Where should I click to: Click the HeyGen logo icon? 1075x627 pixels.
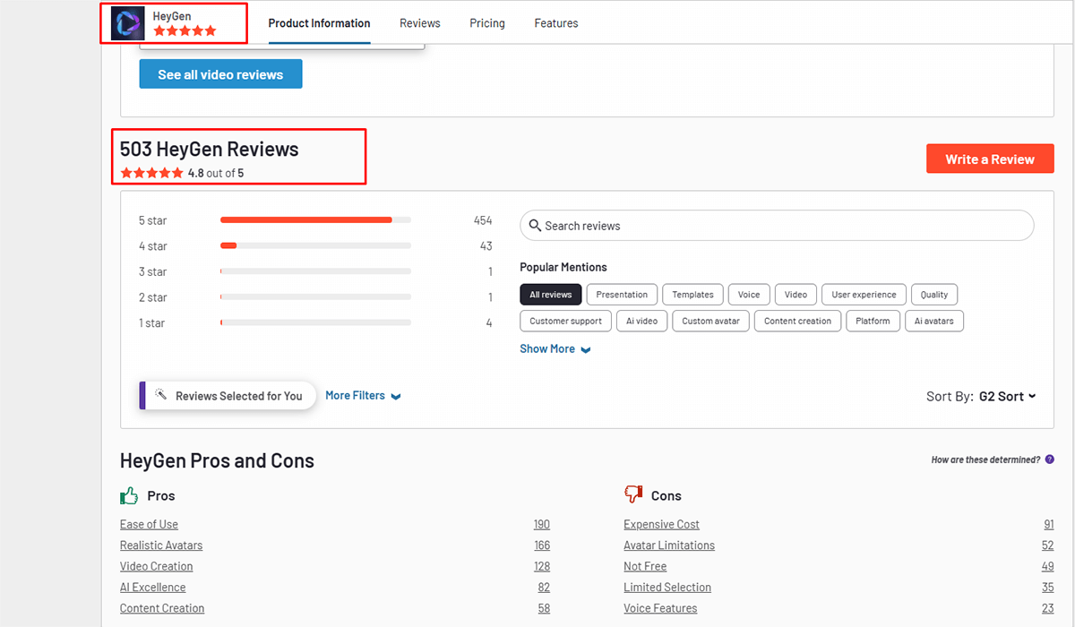(127, 23)
